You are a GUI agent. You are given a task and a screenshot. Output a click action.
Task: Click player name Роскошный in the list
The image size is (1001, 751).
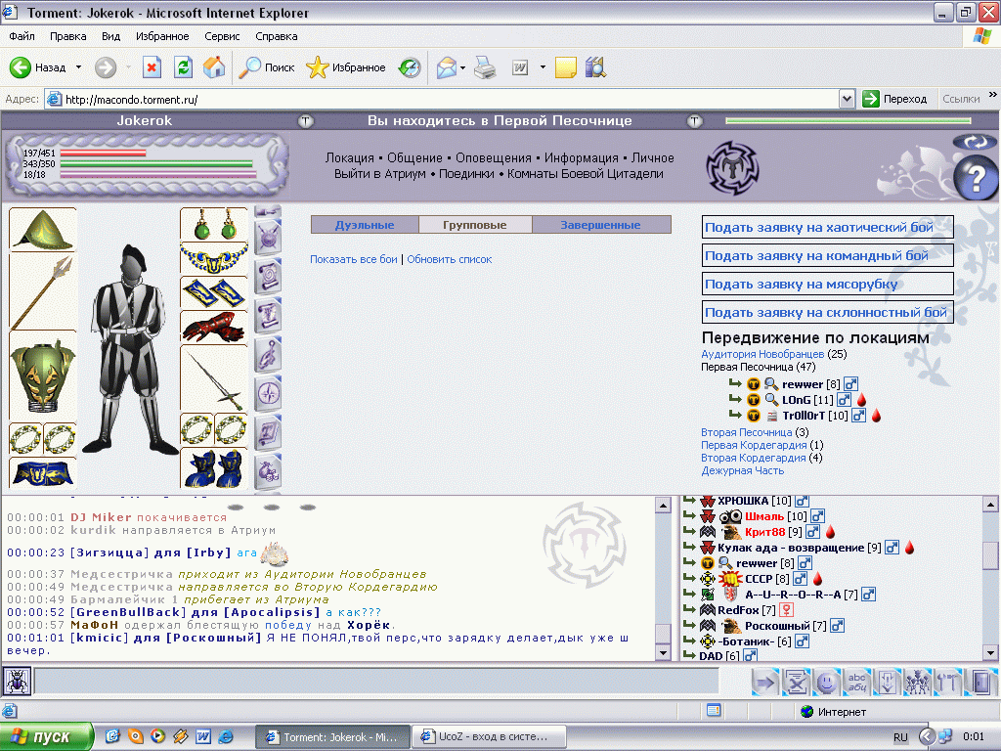[777, 626]
